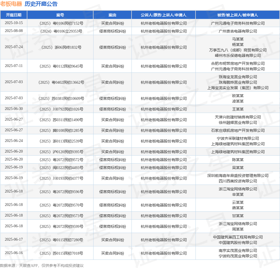The image size is (280, 268).
Task: Select "徐州融耀置业有限公司"
Action: point(238,123)
